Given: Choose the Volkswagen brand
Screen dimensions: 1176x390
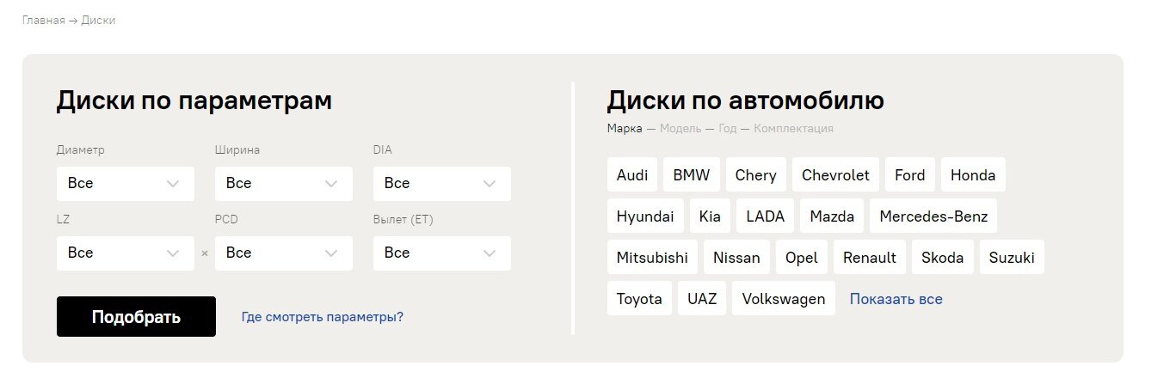Looking at the screenshot, I should 783,299.
